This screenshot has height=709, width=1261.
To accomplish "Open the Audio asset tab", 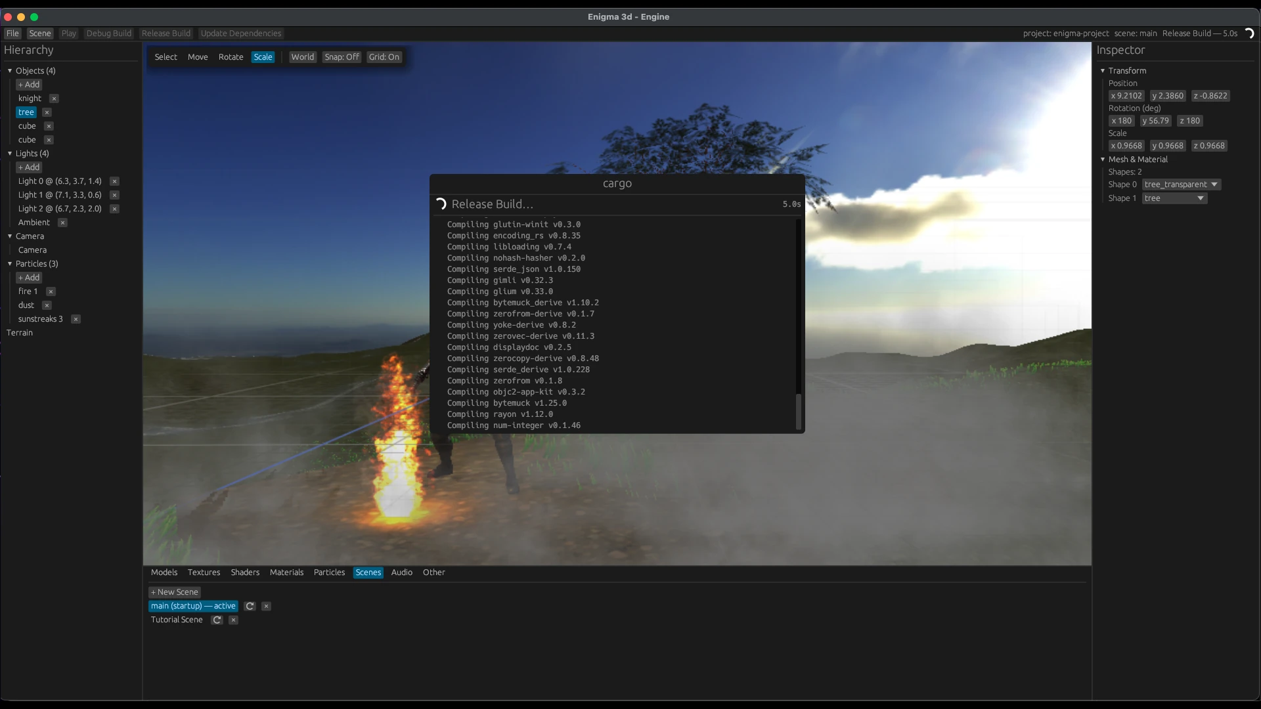I will click(x=402, y=572).
